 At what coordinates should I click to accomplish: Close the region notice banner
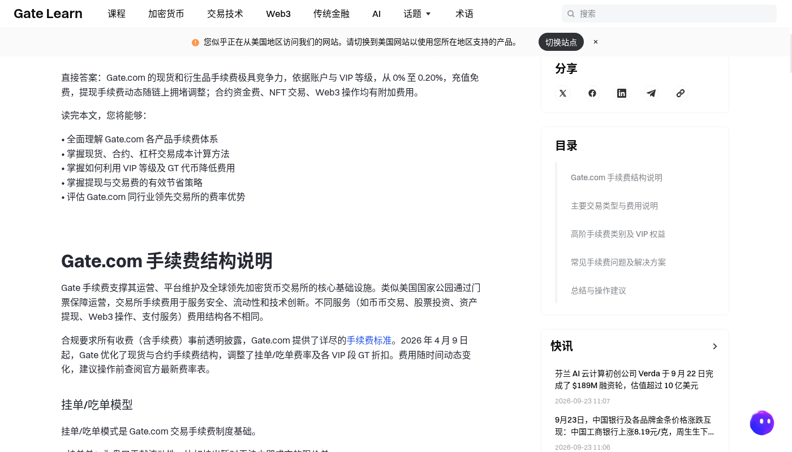[596, 42]
